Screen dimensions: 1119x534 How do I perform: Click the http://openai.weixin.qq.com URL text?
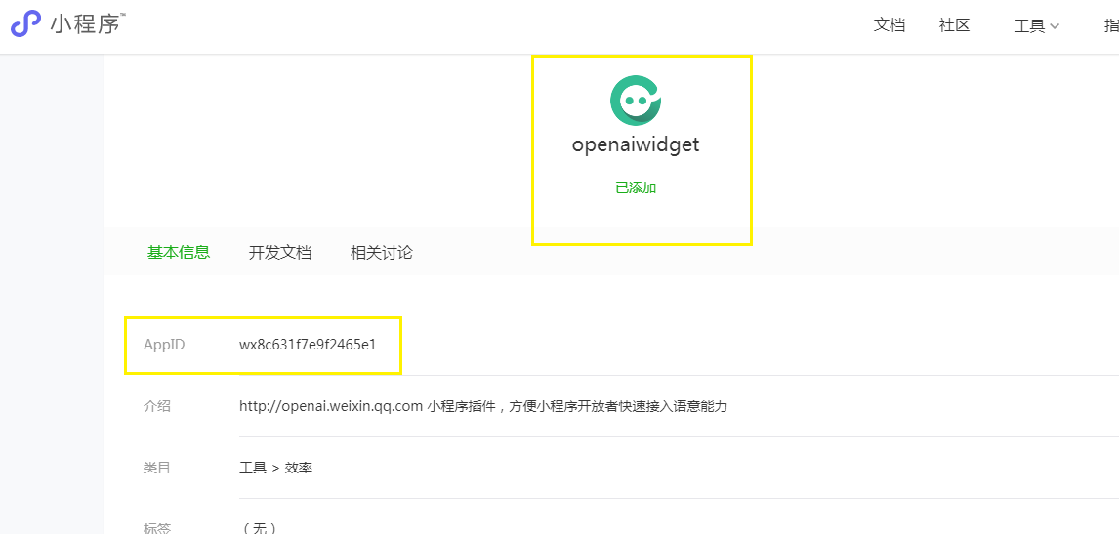[332, 407]
